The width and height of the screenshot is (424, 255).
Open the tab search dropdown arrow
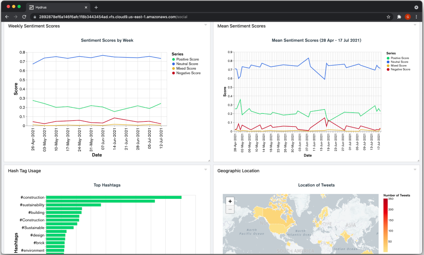click(x=416, y=8)
